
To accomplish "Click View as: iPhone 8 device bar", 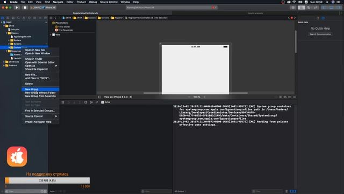I will (x=118, y=97).
